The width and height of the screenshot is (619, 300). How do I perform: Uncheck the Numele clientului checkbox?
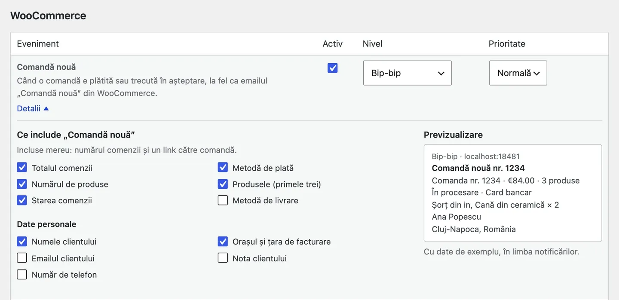(x=22, y=242)
